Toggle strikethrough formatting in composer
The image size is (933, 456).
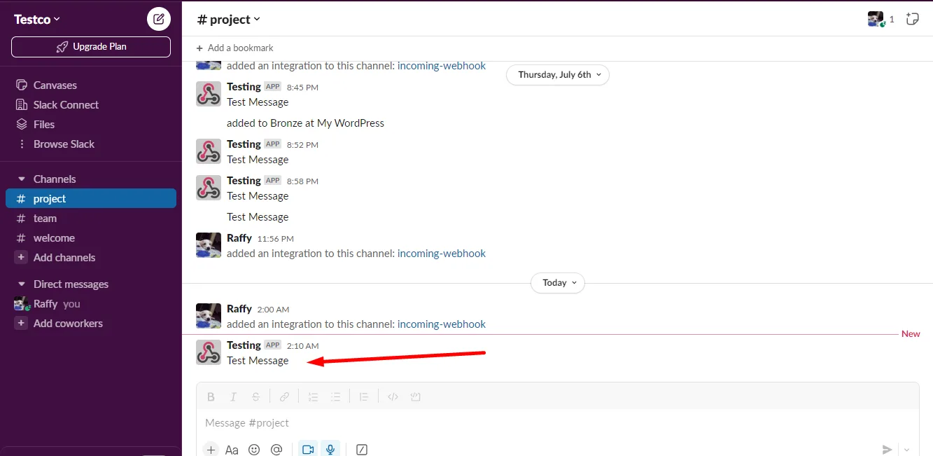255,396
